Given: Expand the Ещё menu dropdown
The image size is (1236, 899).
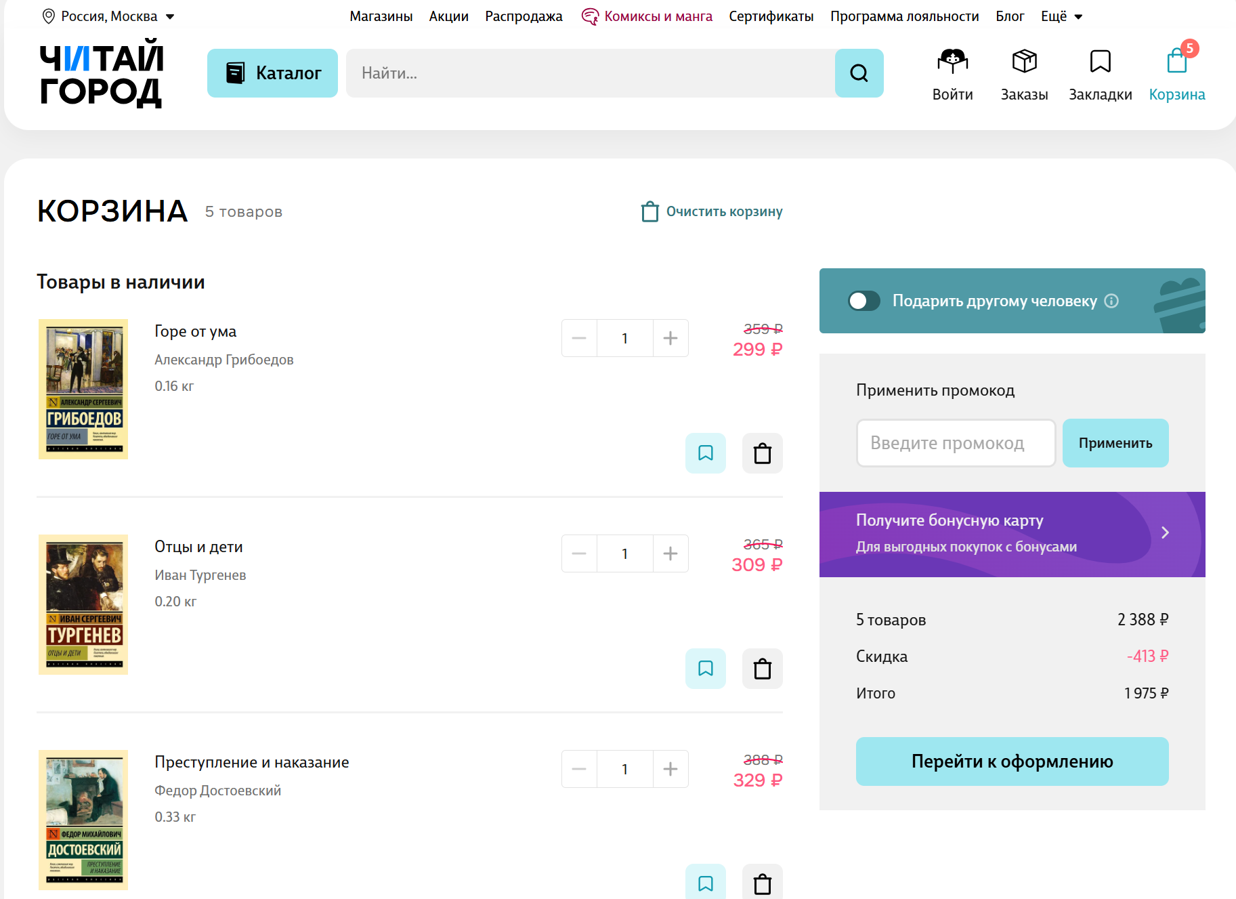Looking at the screenshot, I should click(x=1061, y=16).
